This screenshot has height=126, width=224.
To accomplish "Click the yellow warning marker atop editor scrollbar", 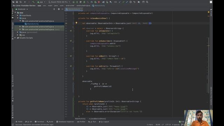I will [209, 12].
